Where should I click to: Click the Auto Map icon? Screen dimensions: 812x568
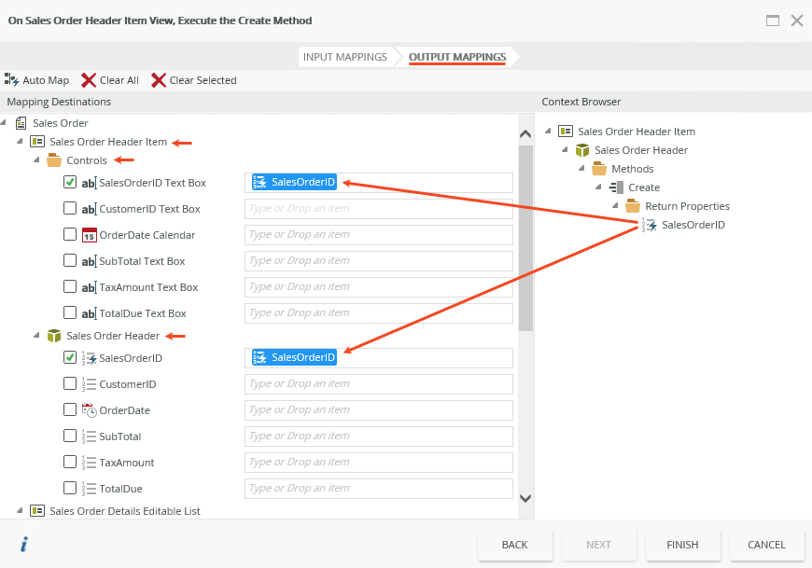[x=12, y=80]
